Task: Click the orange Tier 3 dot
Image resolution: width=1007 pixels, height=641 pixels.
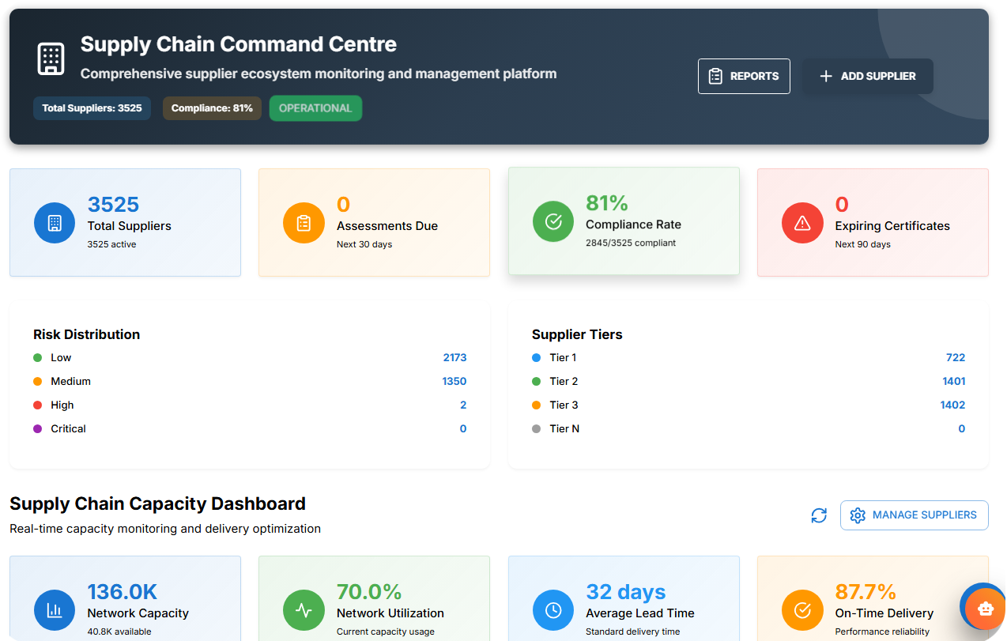Action: click(x=537, y=405)
